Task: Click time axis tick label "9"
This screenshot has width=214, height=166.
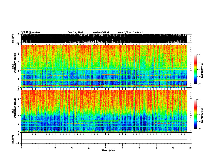Action: (173, 148)
